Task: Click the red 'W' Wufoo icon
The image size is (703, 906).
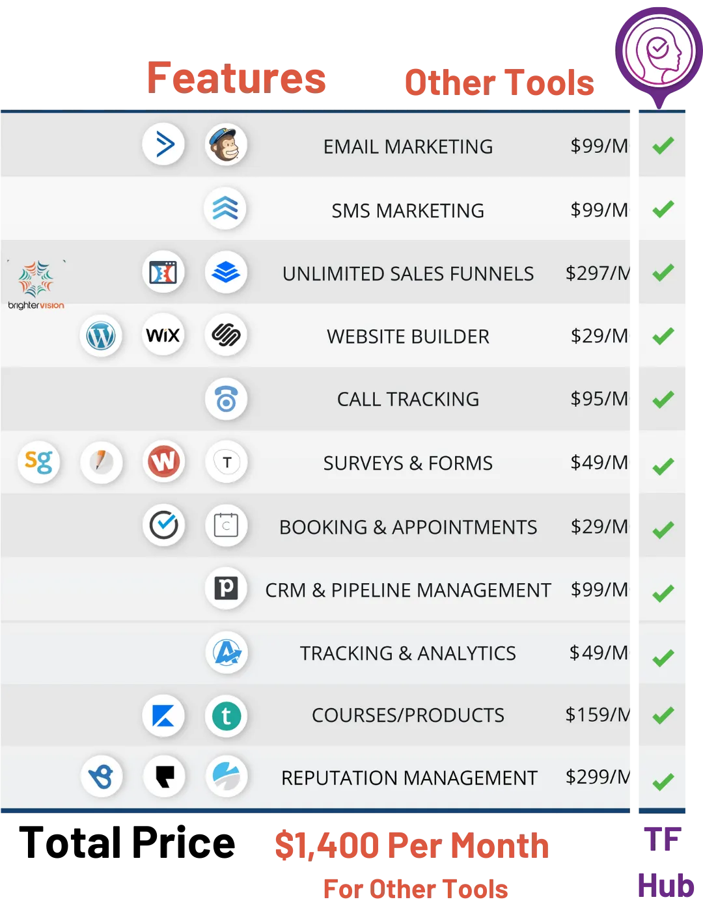Action: click(163, 461)
